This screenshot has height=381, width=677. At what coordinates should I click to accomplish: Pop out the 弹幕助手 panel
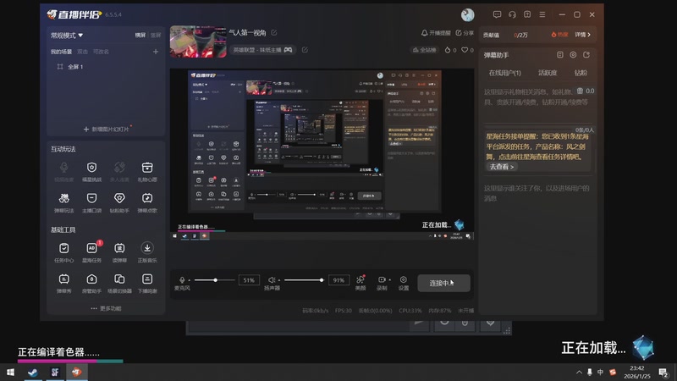click(586, 55)
